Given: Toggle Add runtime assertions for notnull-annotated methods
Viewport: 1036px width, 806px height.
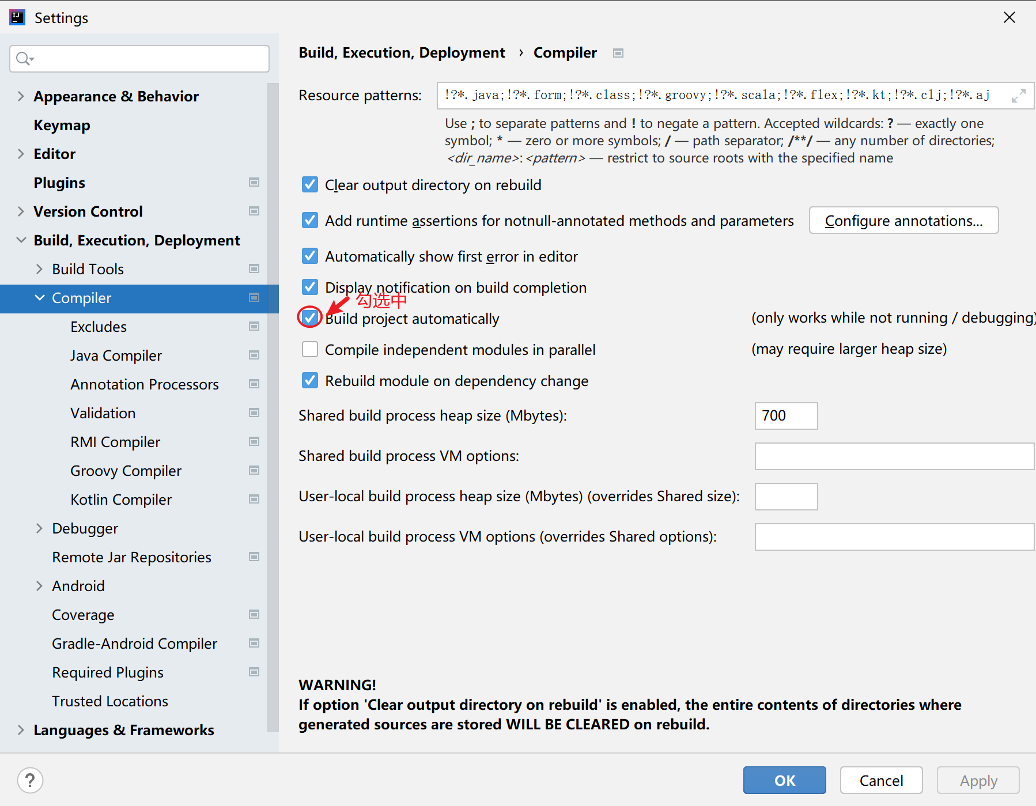Looking at the screenshot, I should click(310, 221).
